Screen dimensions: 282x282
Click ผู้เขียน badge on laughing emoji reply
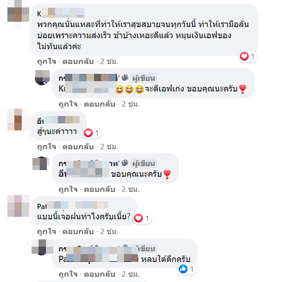point(144,78)
